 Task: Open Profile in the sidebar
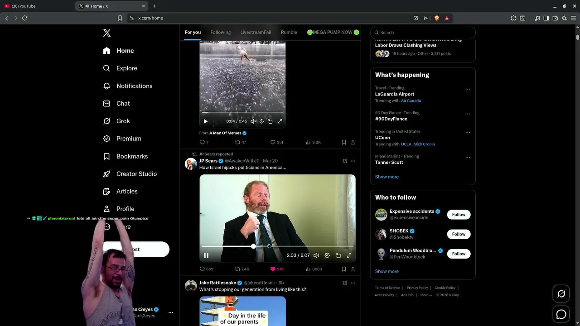[x=119, y=209]
